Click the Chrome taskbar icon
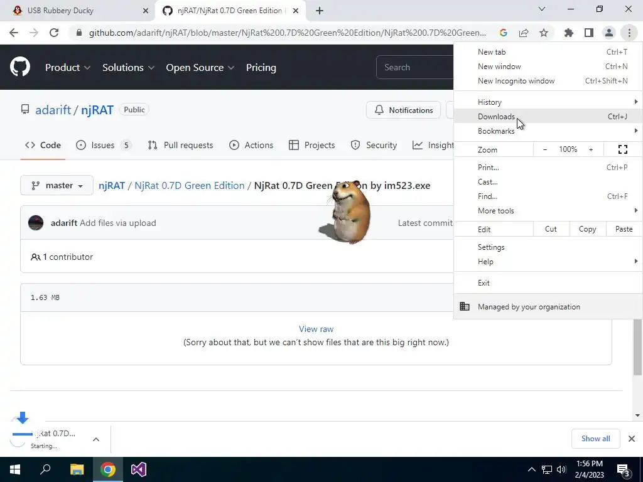 [x=108, y=469]
